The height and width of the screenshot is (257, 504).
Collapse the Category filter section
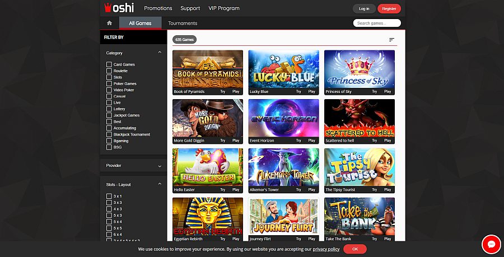click(x=160, y=53)
